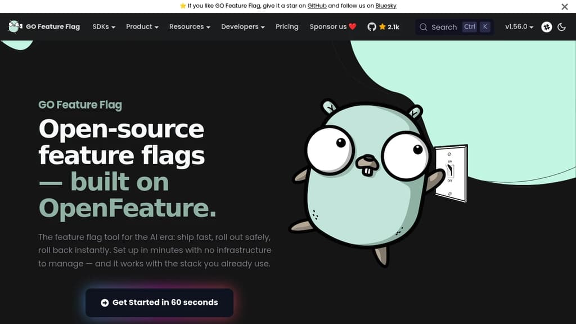Click the GO Feature Flag gopher logo
Image resolution: width=576 pixels, height=324 pixels.
click(15, 26)
